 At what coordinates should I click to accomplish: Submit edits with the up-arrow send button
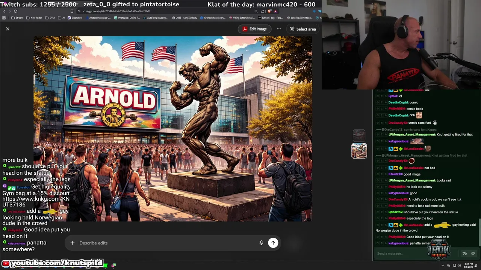pyautogui.click(x=273, y=243)
